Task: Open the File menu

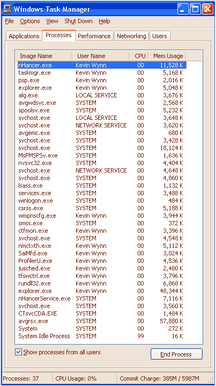Action: [9, 21]
